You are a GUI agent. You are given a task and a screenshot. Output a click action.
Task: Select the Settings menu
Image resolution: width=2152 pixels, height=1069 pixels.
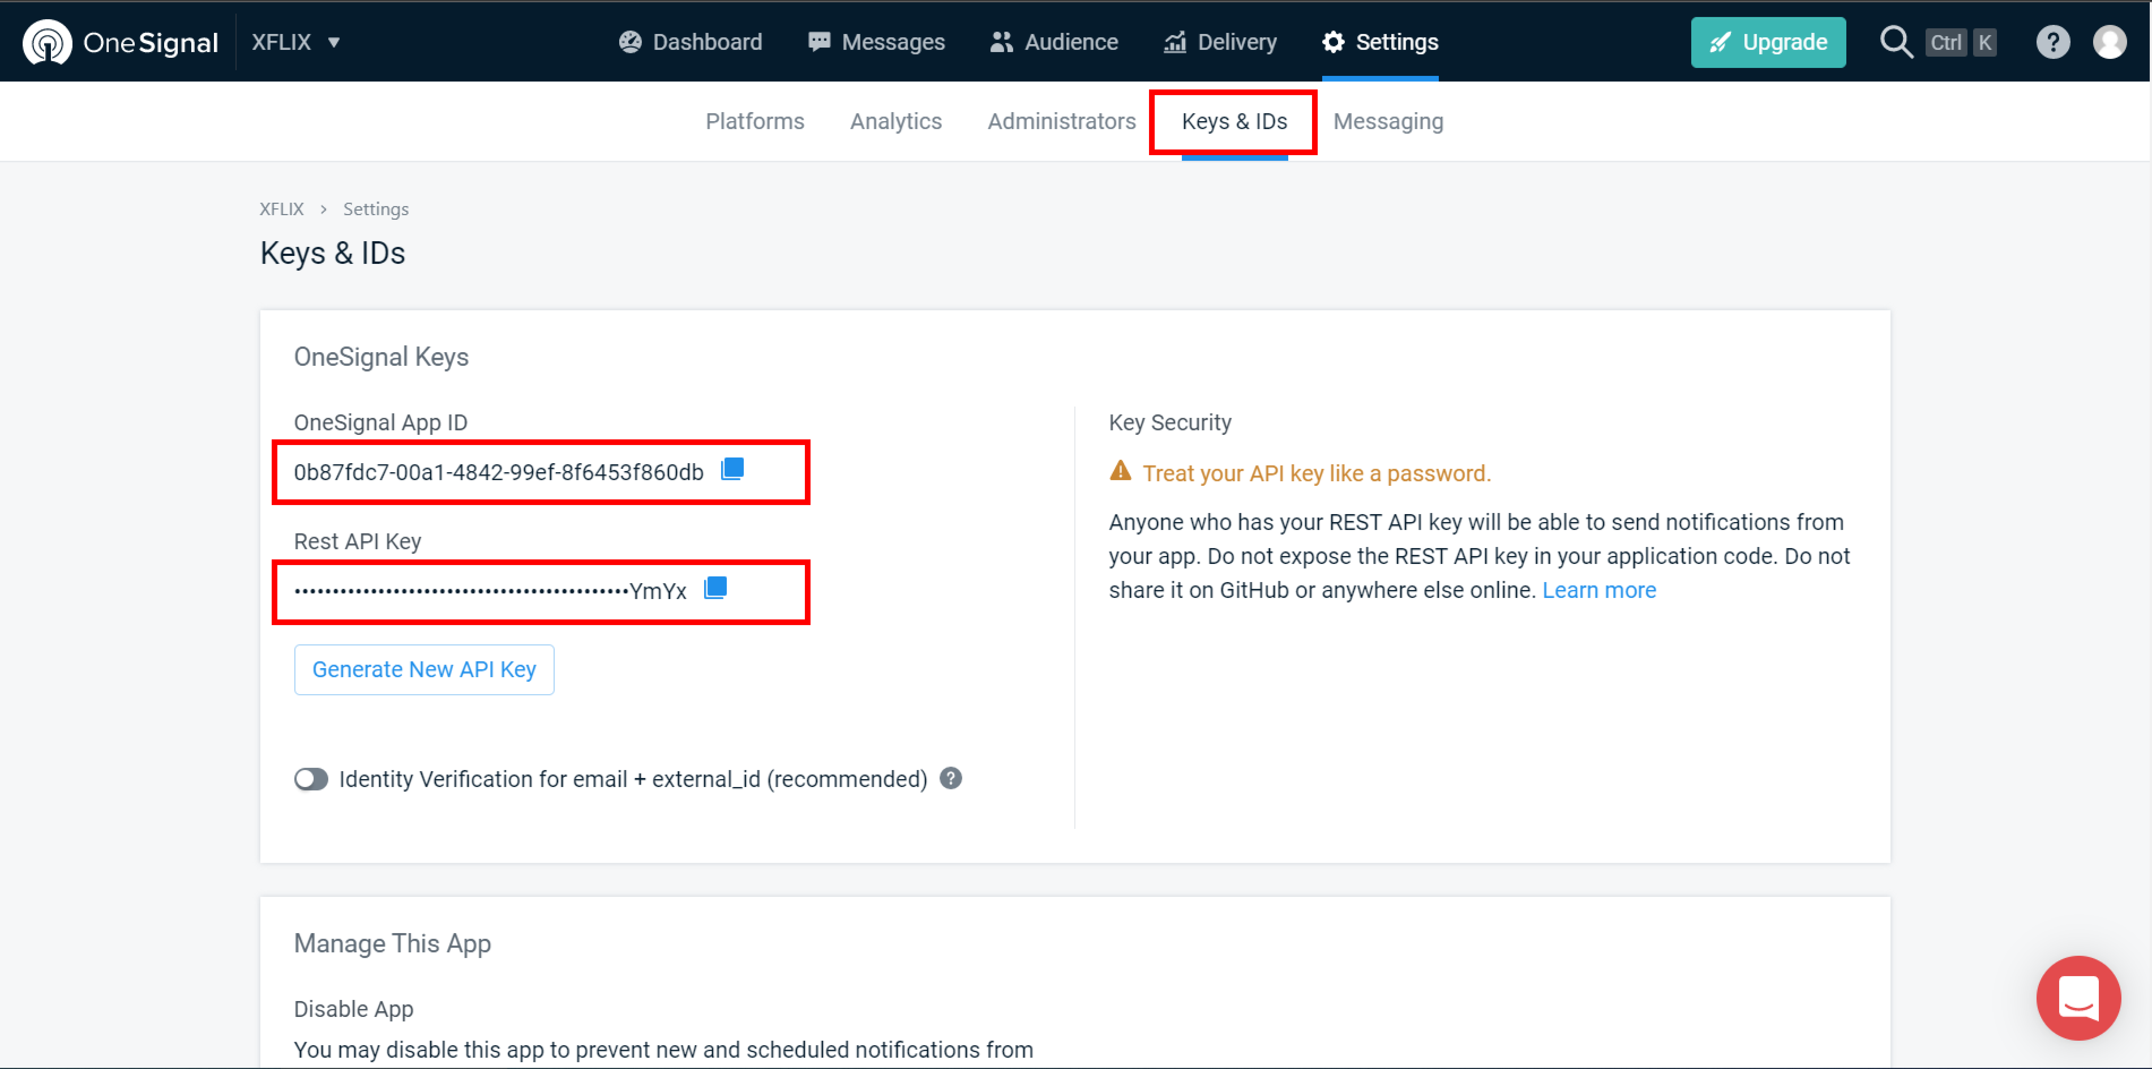click(x=1380, y=42)
